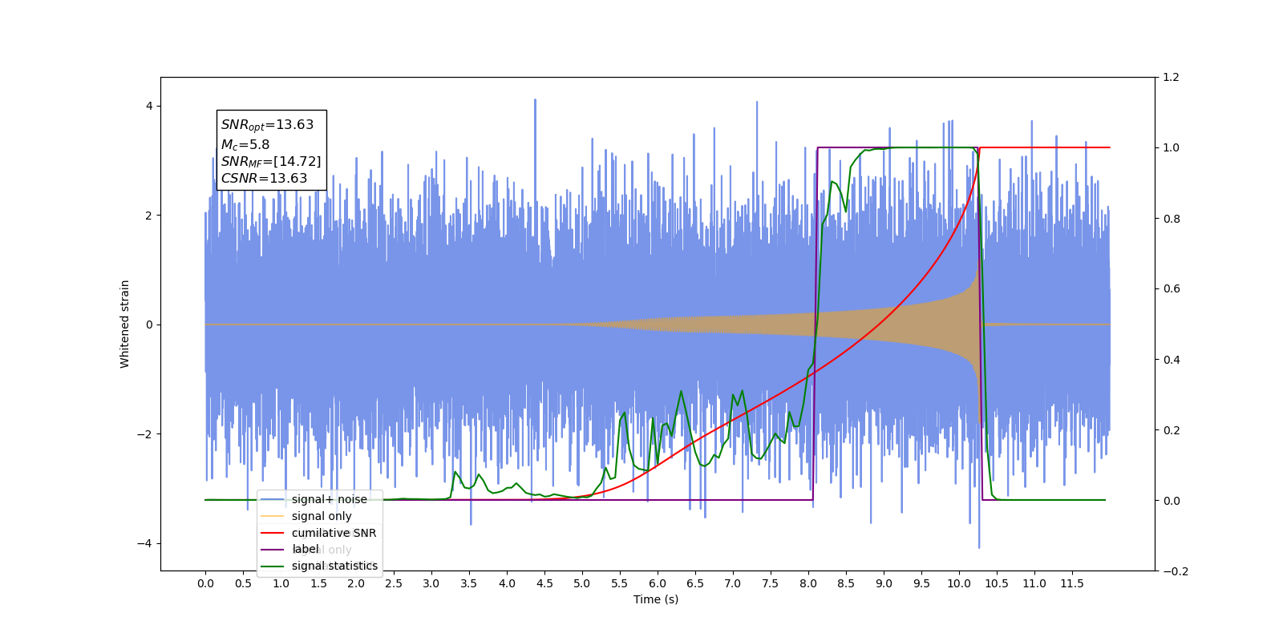Viewport: 1283px width, 641px height.
Task: Click x-axis tick label 10.5
Action: [997, 583]
